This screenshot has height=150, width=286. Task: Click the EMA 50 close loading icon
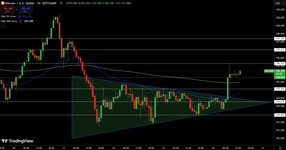click(19, 16)
